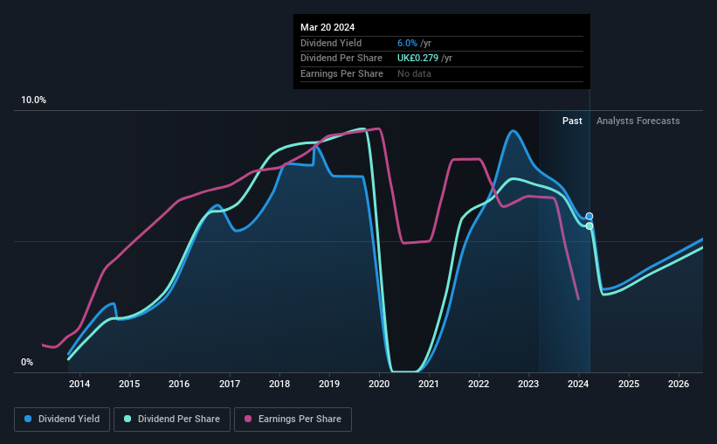Click the 'Mar 20 2024' tooltip date
This screenshot has height=444, width=717.
[327, 27]
